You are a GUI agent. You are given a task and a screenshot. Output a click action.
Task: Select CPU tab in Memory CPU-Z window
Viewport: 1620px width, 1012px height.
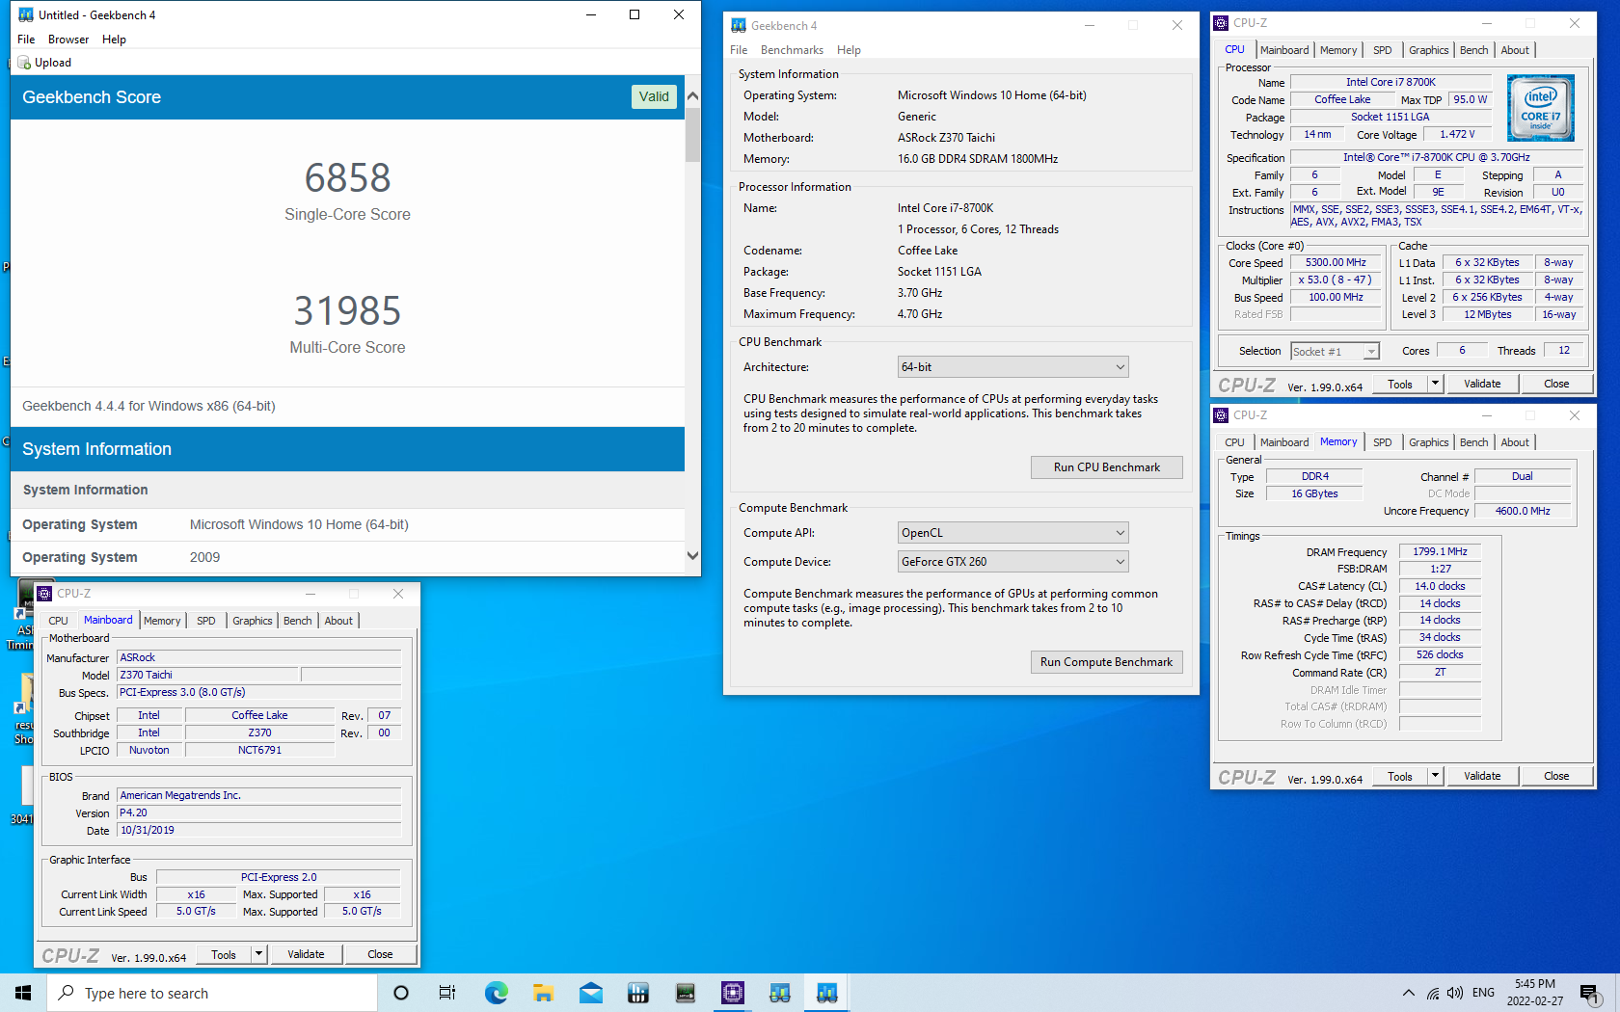click(x=1234, y=442)
